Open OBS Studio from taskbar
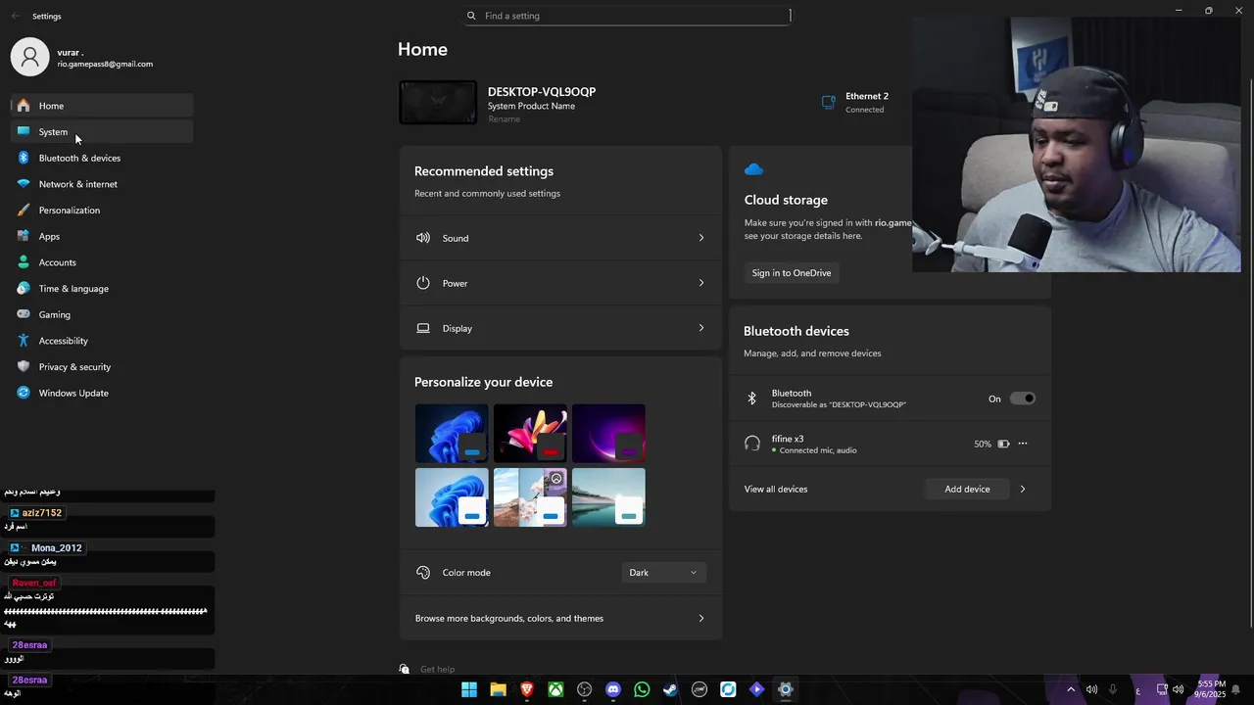This screenshot has width=1254, height=705. (x=585, y=689)
